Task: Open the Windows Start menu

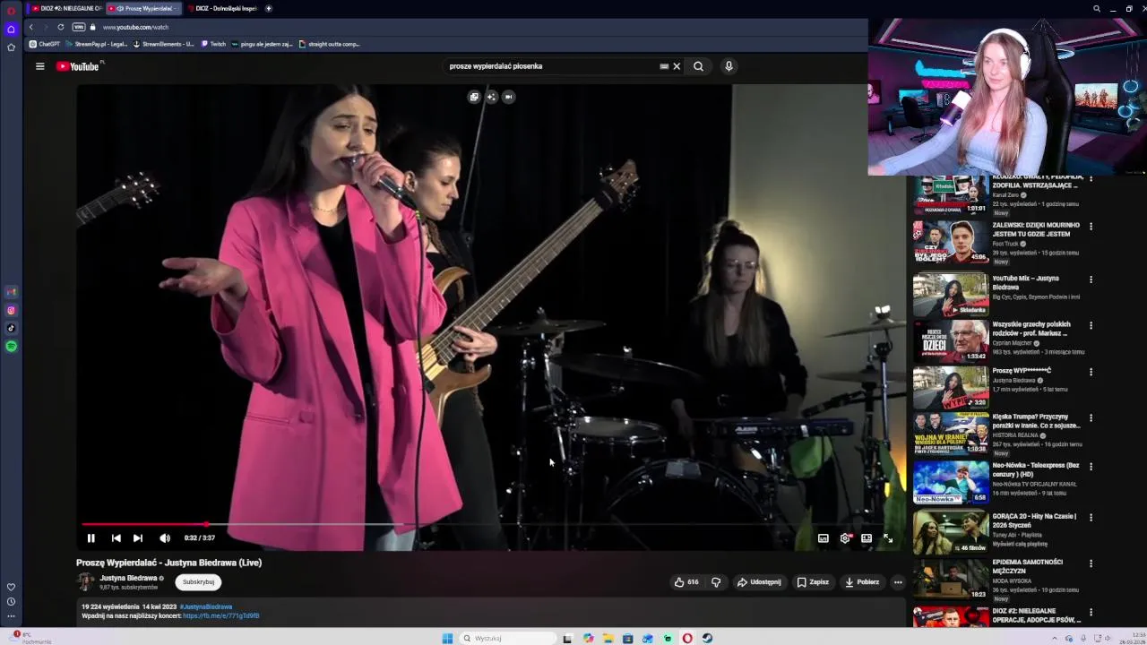Action: [447, 638]
